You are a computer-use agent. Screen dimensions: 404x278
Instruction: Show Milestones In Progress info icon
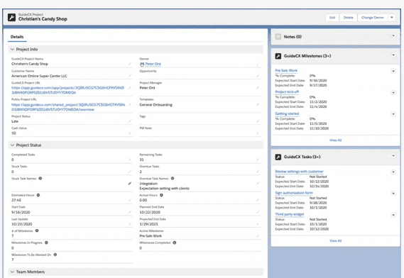46,243
